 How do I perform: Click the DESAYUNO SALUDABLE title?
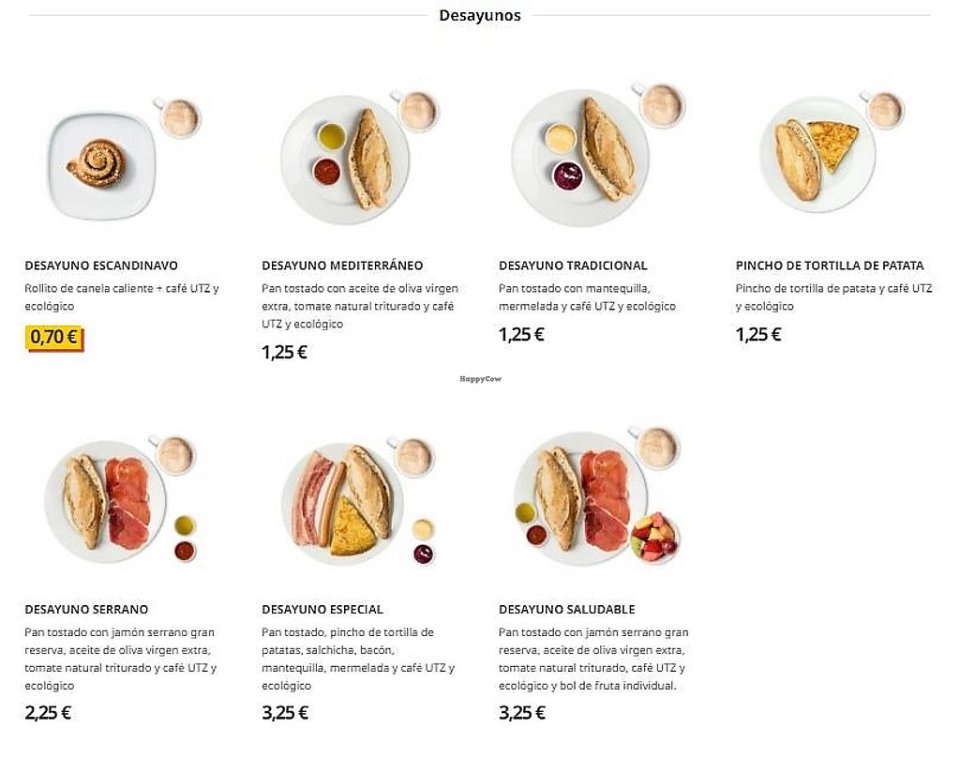pyautogui.click(x=567, y=610)
